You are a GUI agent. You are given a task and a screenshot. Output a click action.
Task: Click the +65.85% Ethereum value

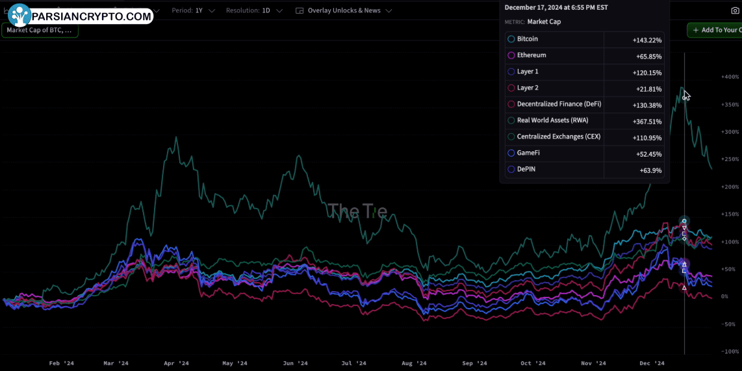(649, 57)
